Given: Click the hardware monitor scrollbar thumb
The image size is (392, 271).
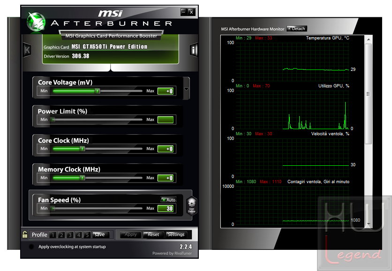Looking at the screenshot, I should click(368, 94).
